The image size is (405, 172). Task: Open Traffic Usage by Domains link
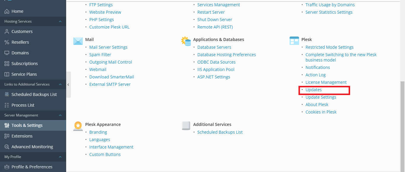tap(330, 5)
